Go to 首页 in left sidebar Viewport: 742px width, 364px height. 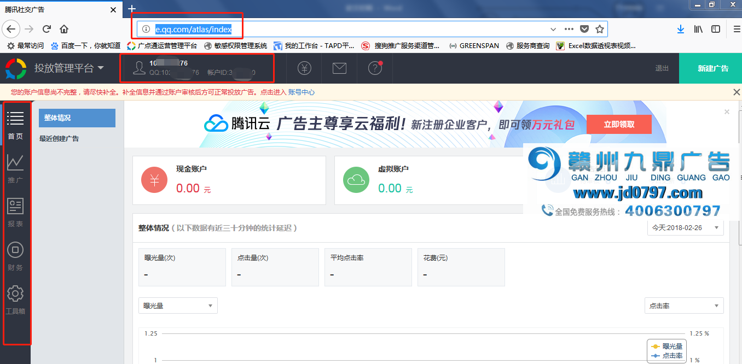point(15,125)
